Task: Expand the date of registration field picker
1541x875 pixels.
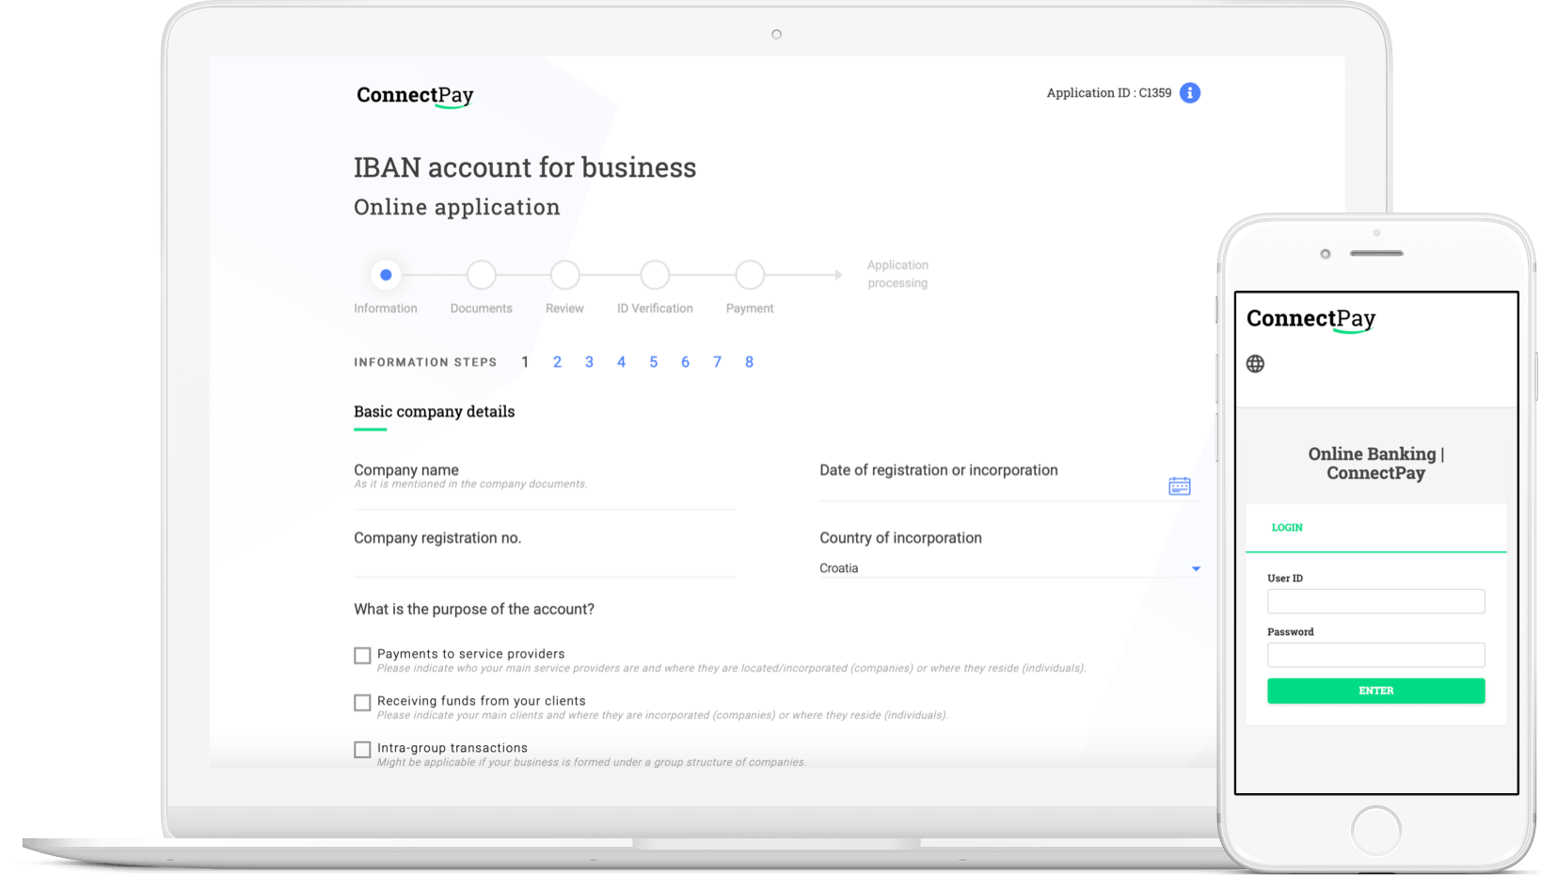Action: tap(1180, 485)
